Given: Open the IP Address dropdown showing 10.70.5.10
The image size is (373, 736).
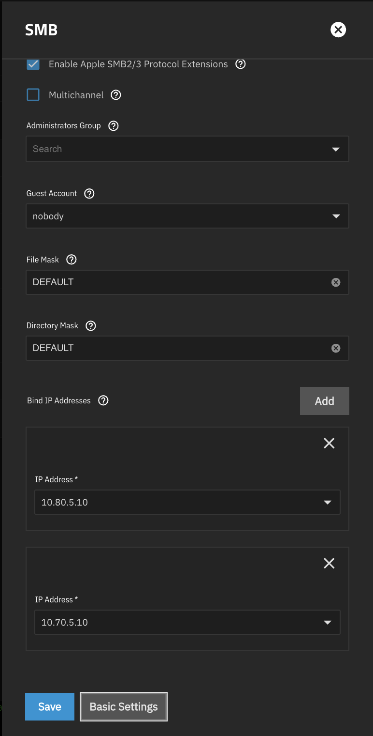Looking at the screenshot, I should pos(187,622).
